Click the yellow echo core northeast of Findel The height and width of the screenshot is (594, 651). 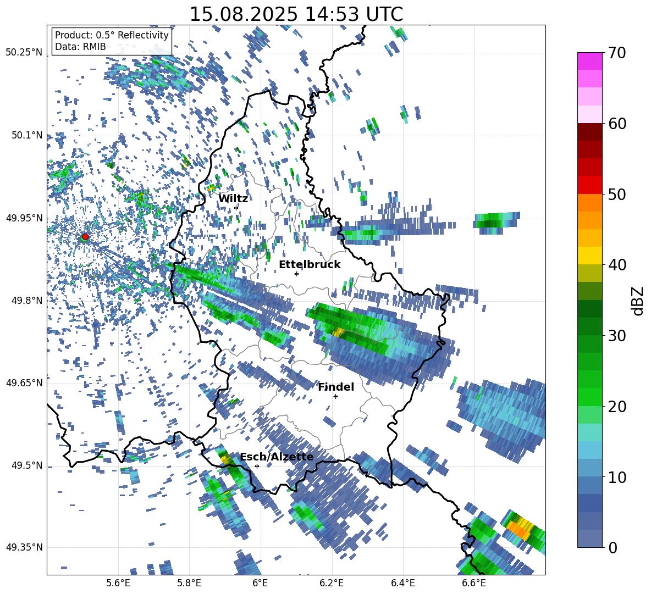[x=339, y=331]
